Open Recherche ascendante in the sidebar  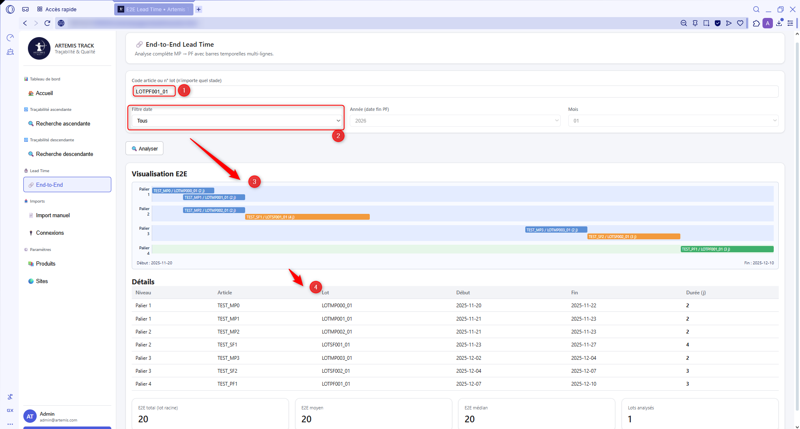[x=63, y=124]
